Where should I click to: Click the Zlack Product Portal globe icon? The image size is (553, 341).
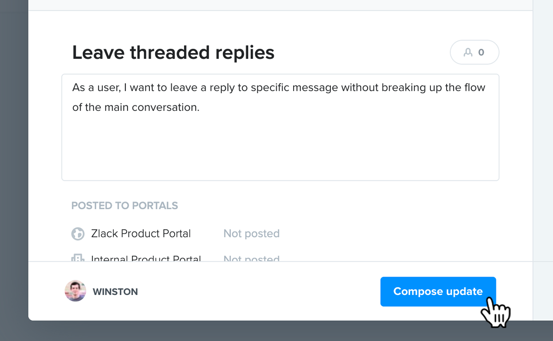[x=78, y=234]
